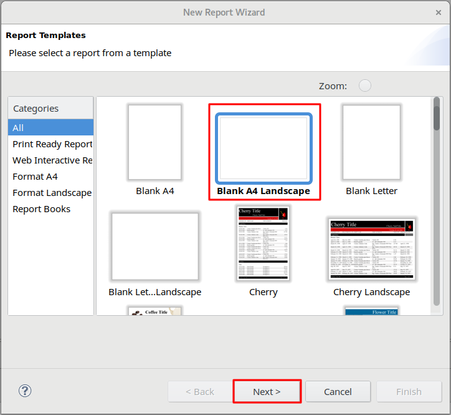Viewport: 451px width, 415px height.
Task: Select the Flower Title template thumbnail
Action: [371, 310]
